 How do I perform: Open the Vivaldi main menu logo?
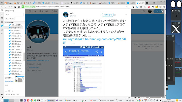[2, 2]
